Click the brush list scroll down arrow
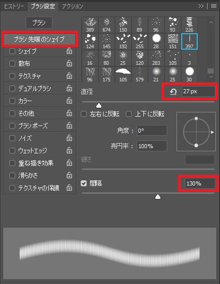The width and height of the screenshot is (220, 284). coord(211,77)
